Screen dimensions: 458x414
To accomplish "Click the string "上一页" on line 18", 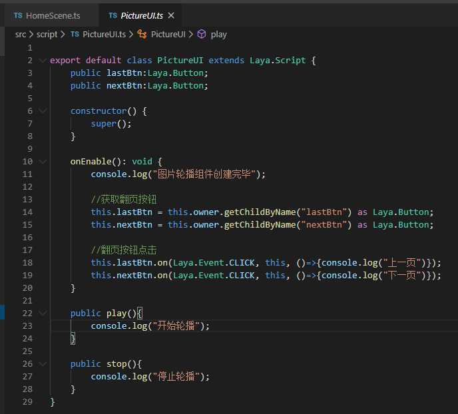I will click(402, 263).
